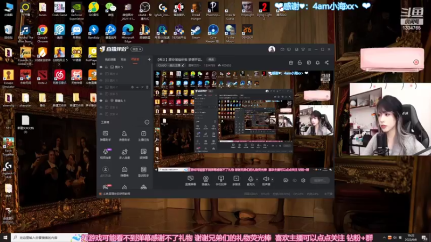This screenshot has height=242, width=431.
Task: Open the 弹幕秀 tool
Action: (x=124, y=172)
